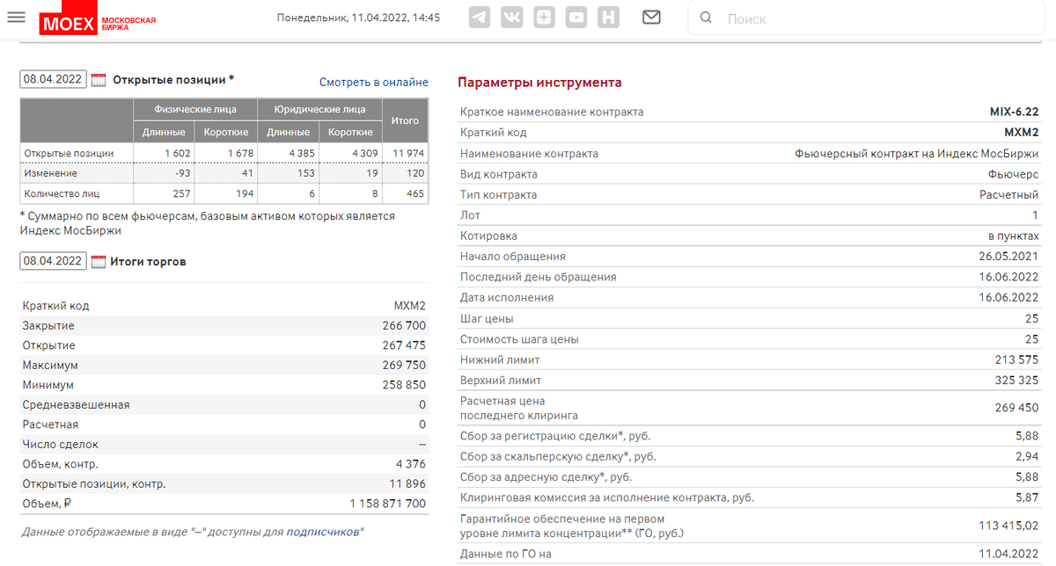Viewport: 1056px width, 566px height.
Task: Select the volume in contracts 4 376
Action: [411, 464]
